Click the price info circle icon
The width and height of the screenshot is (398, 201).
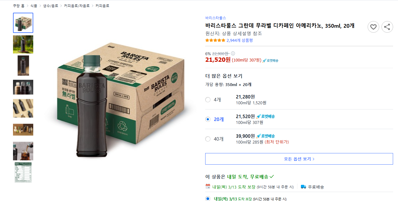(233, 53)
